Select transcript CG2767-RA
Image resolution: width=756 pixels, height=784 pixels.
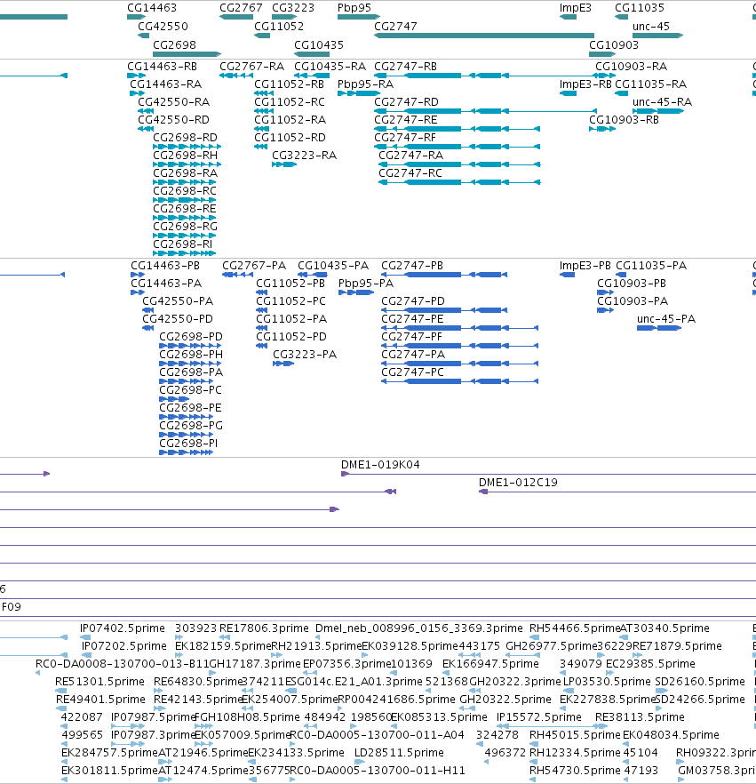coord(251,67)
